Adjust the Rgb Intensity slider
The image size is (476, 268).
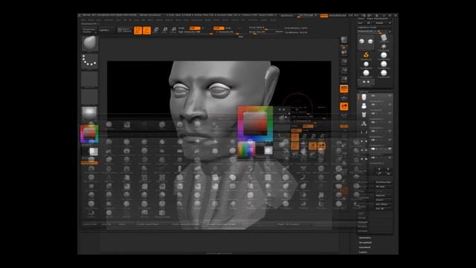point(195,32)
